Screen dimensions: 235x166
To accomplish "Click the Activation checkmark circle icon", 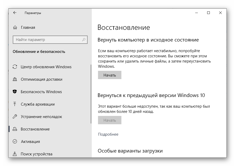I will tap(15, 142).
